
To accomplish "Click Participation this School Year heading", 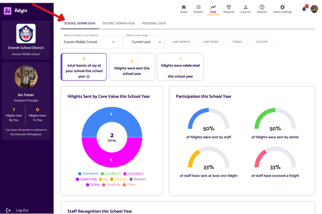I will coord(203,97).
